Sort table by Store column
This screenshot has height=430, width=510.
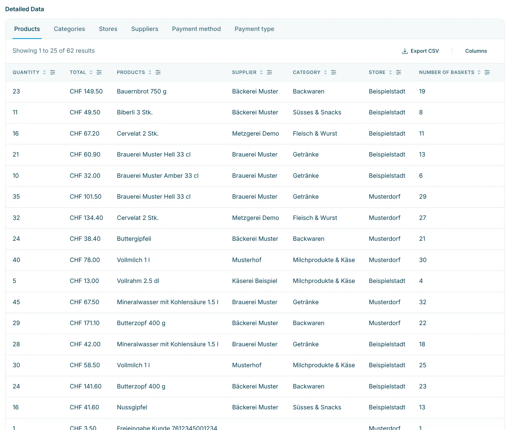pyautogui.click(x=390, y=72)
